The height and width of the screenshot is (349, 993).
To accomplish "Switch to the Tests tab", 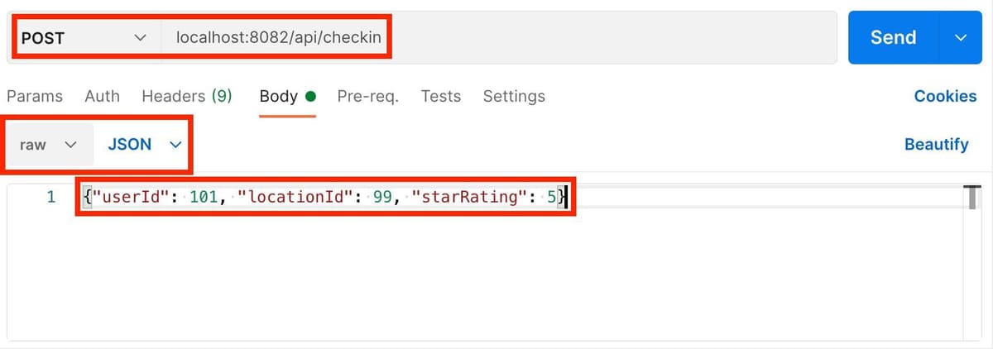I will coord(440,96).
